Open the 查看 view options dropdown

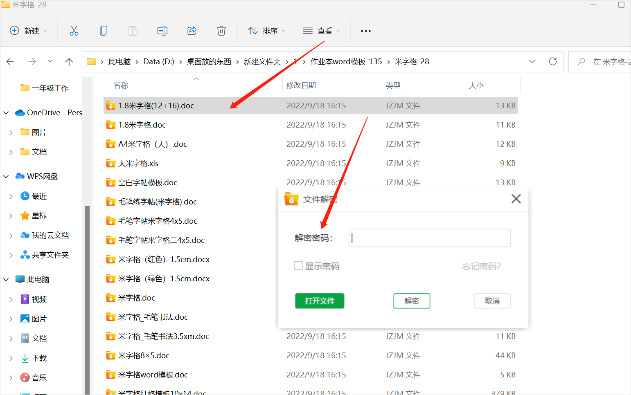(x=339, y=30)
